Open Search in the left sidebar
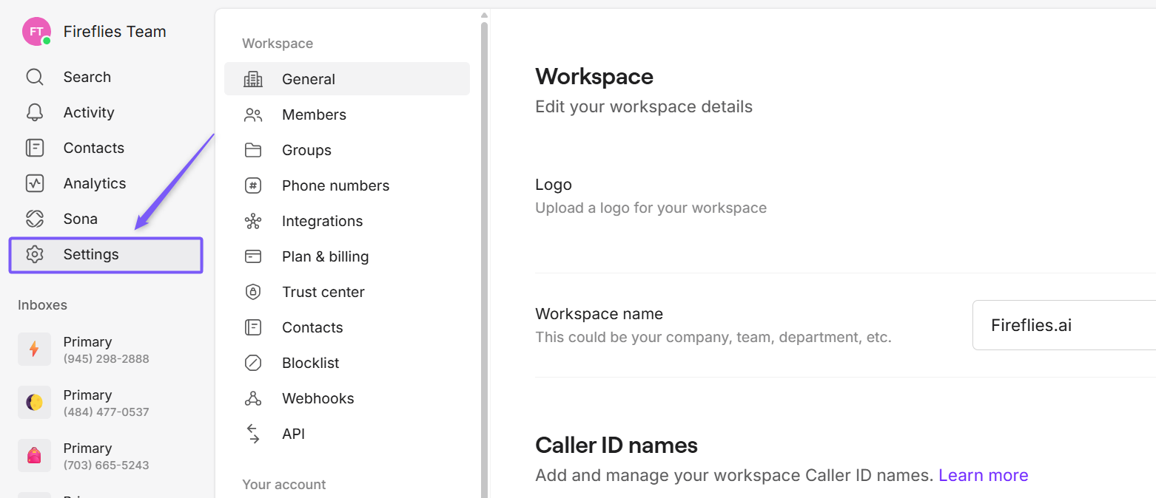This screenshot has width=1156, height=498. [87, 77]
